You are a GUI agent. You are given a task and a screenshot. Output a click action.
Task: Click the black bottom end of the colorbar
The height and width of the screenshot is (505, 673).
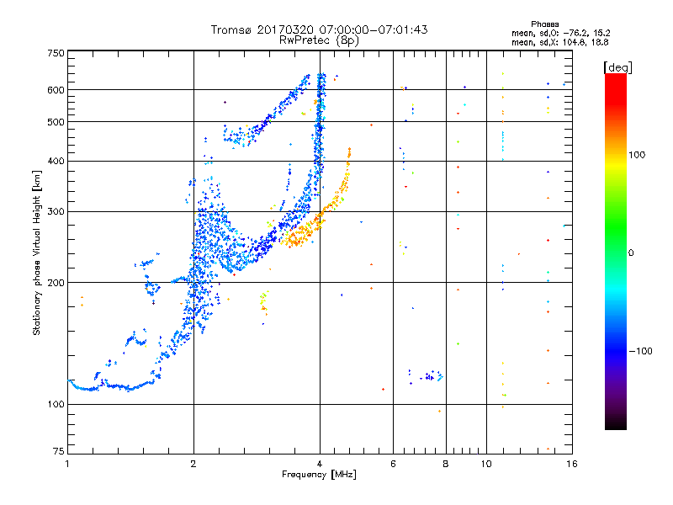tap(616, 424)
